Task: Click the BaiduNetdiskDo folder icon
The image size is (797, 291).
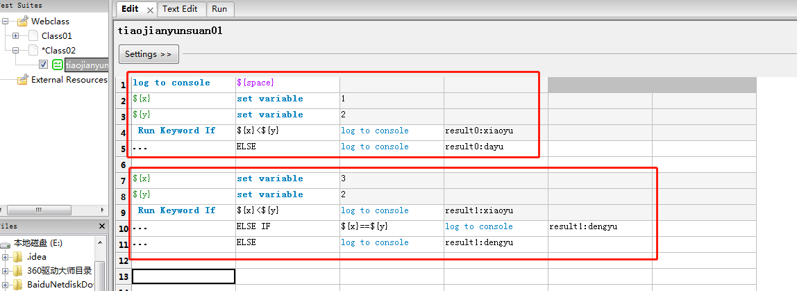Action: (18, 284)
